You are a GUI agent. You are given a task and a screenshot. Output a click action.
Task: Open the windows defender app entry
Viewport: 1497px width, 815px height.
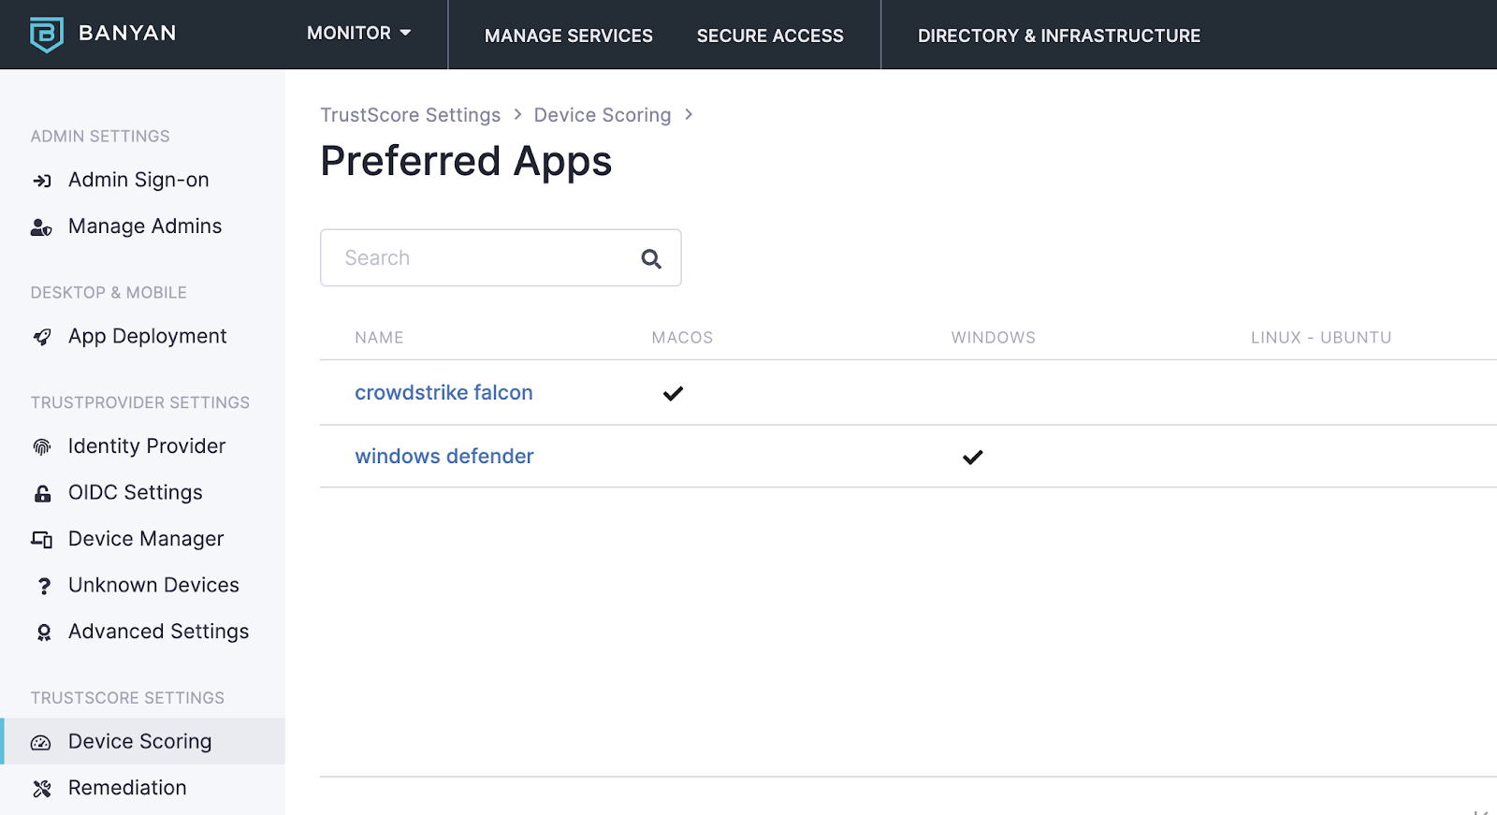pos(444,457)
